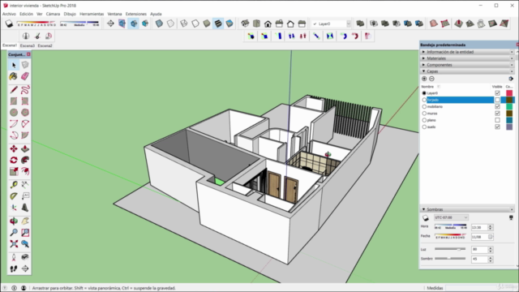The width and height of the screenshot is (519, 292).
Task: Switch to Escena2 scene tab
Action: [45, 45]
